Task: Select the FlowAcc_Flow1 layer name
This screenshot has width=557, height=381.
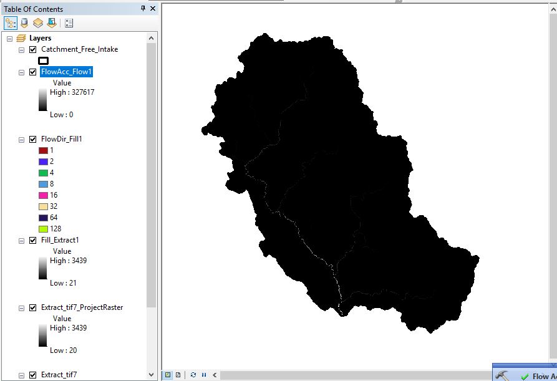Action: click(x=66, y=72)
